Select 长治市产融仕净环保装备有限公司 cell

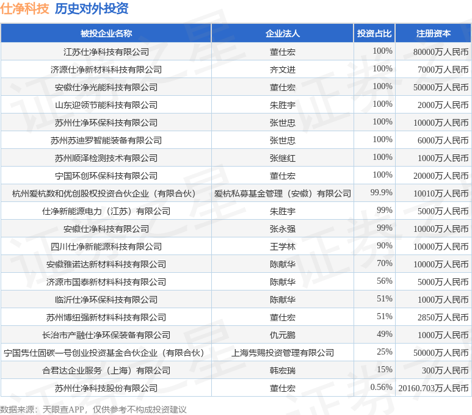(106, 335)
